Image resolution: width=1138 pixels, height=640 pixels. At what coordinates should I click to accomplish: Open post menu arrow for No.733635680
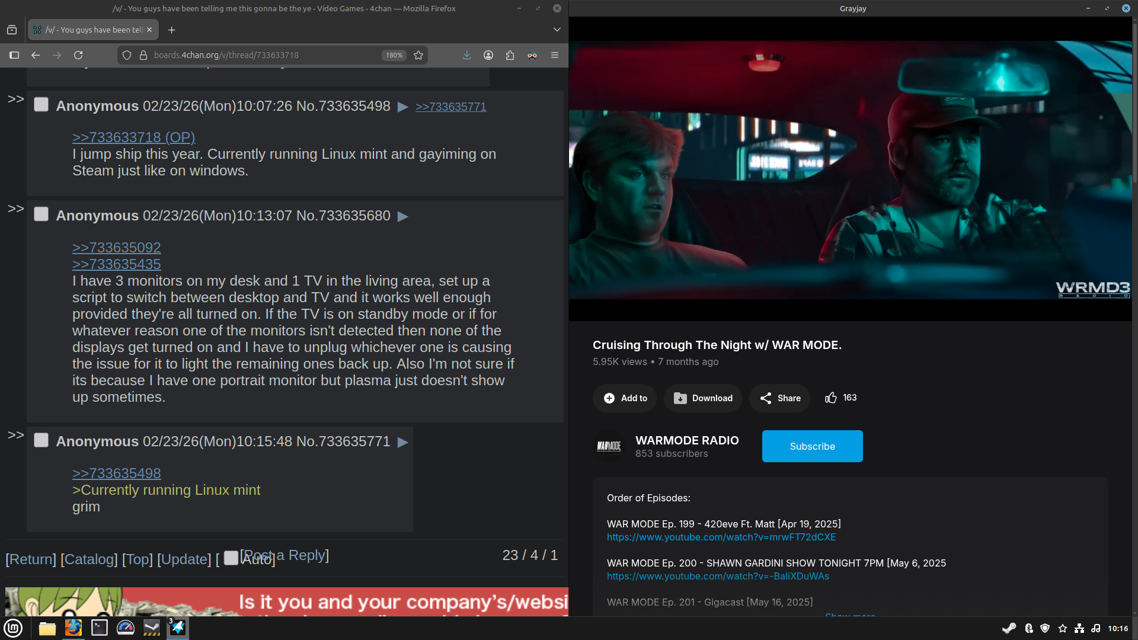403,217
